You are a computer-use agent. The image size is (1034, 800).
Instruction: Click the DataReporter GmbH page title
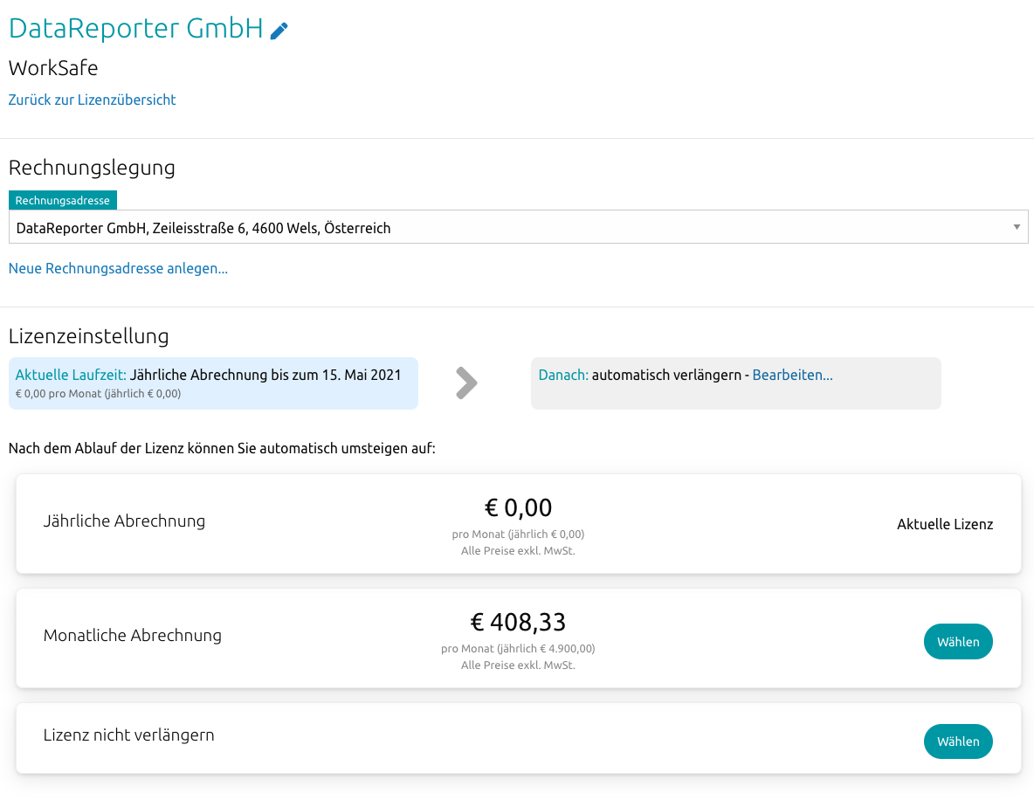pyautogui.click(x=135, y=29)
